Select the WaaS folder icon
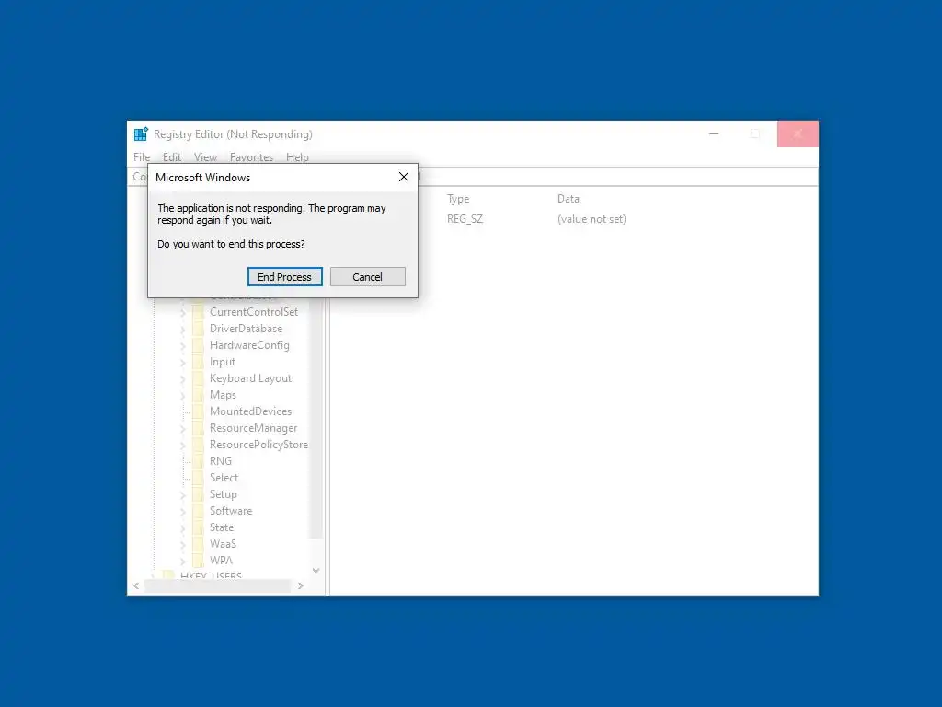942x707 pixels. [198, 543]
